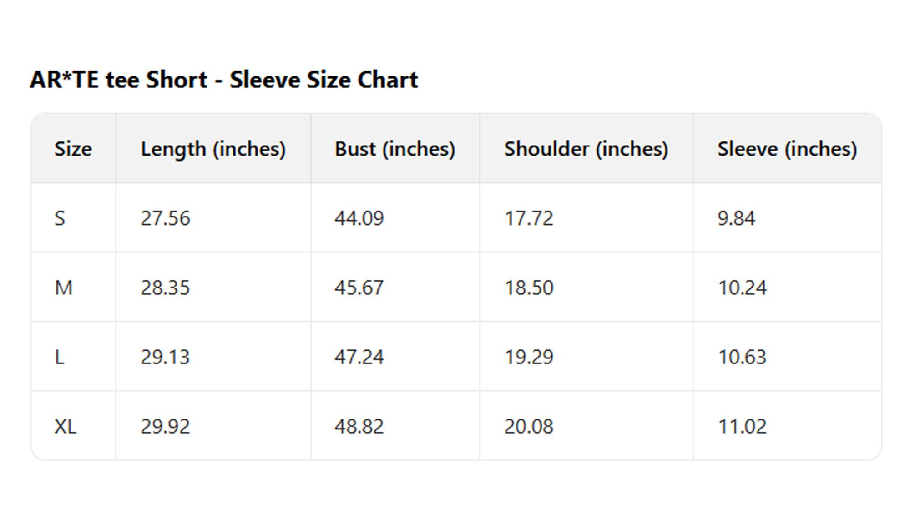Click the 47.24 bust measurement
910x530 pixels.
coord(359,357)
